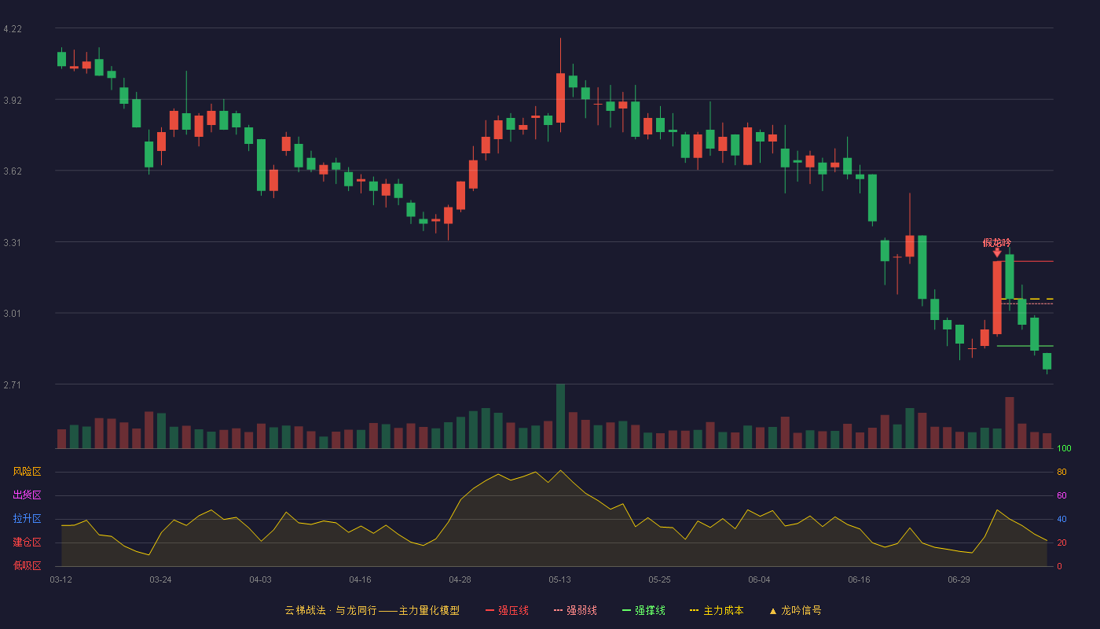1100x629 pixels.
Task: Toggle the 强压线 legend entry
Action: point(507,610)
